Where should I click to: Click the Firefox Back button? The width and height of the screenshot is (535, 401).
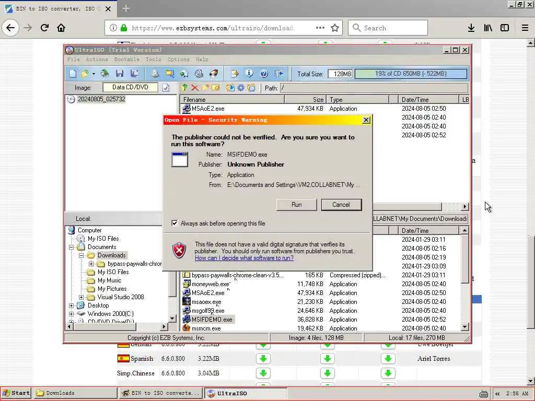(10, 28)
